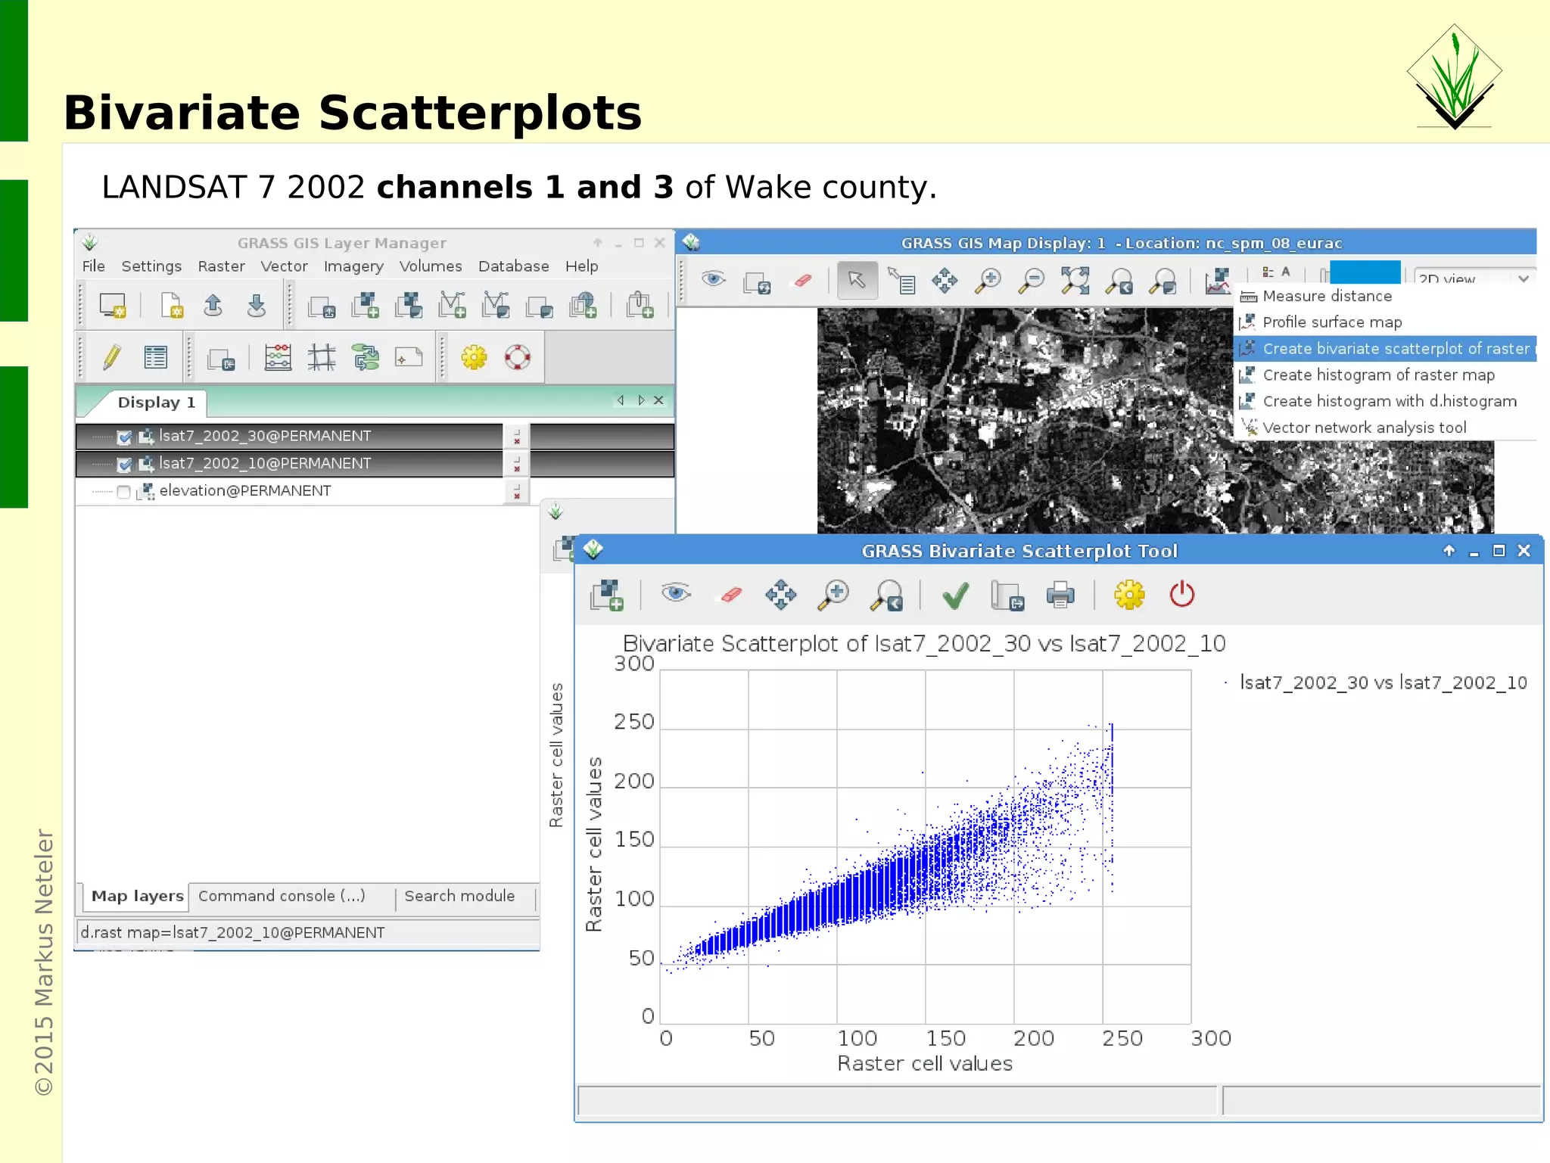Open GUI settings gear in Layer Manager
Image resolution: width=1550 pixels, height=1163 pixels.
pyautogui.click(x=475, y=357)
